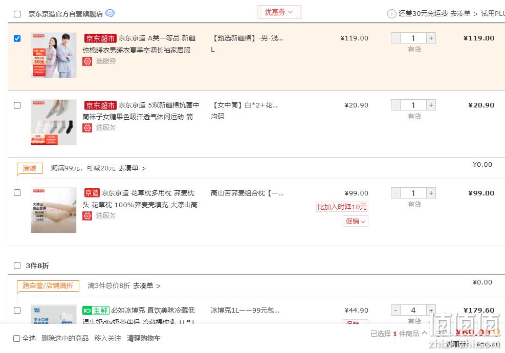Click the 京东超市 badge on the pajamas item
The height and width of the screenshot is (353, 505).
click(x=100, y=38)
